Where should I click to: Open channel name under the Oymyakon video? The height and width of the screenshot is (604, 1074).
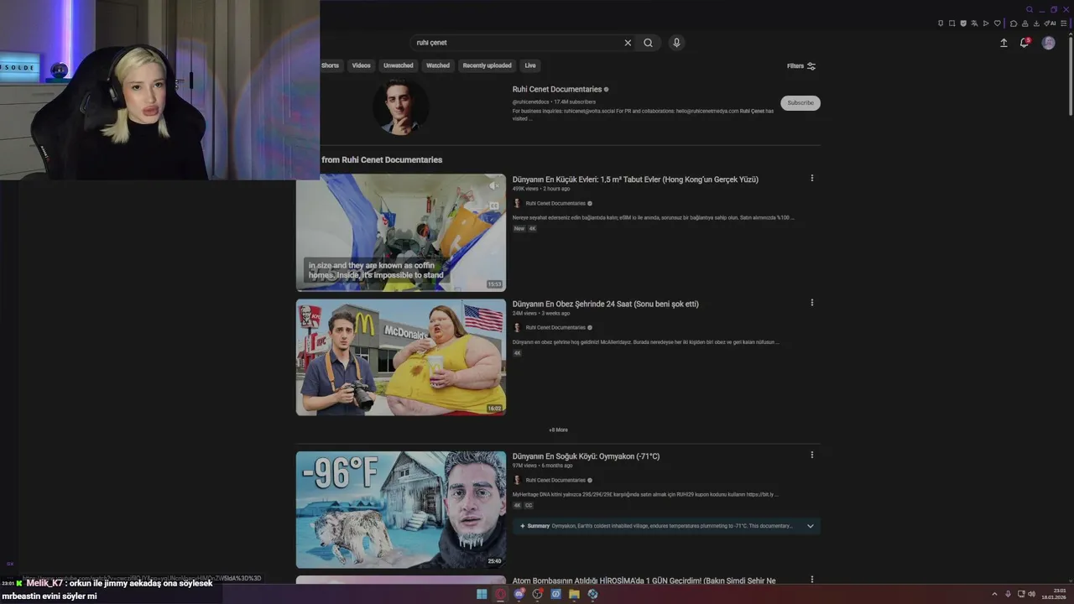(x=555, y=481)
